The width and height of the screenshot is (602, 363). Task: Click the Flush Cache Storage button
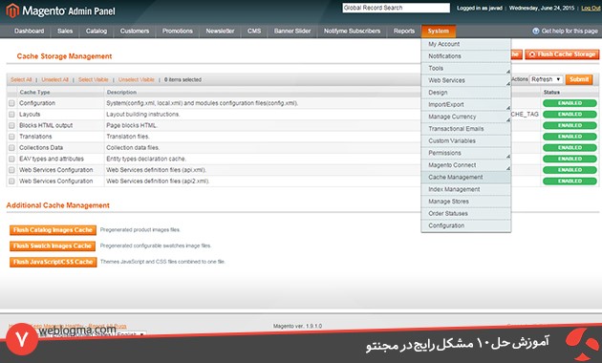click(x=562, y=54)
